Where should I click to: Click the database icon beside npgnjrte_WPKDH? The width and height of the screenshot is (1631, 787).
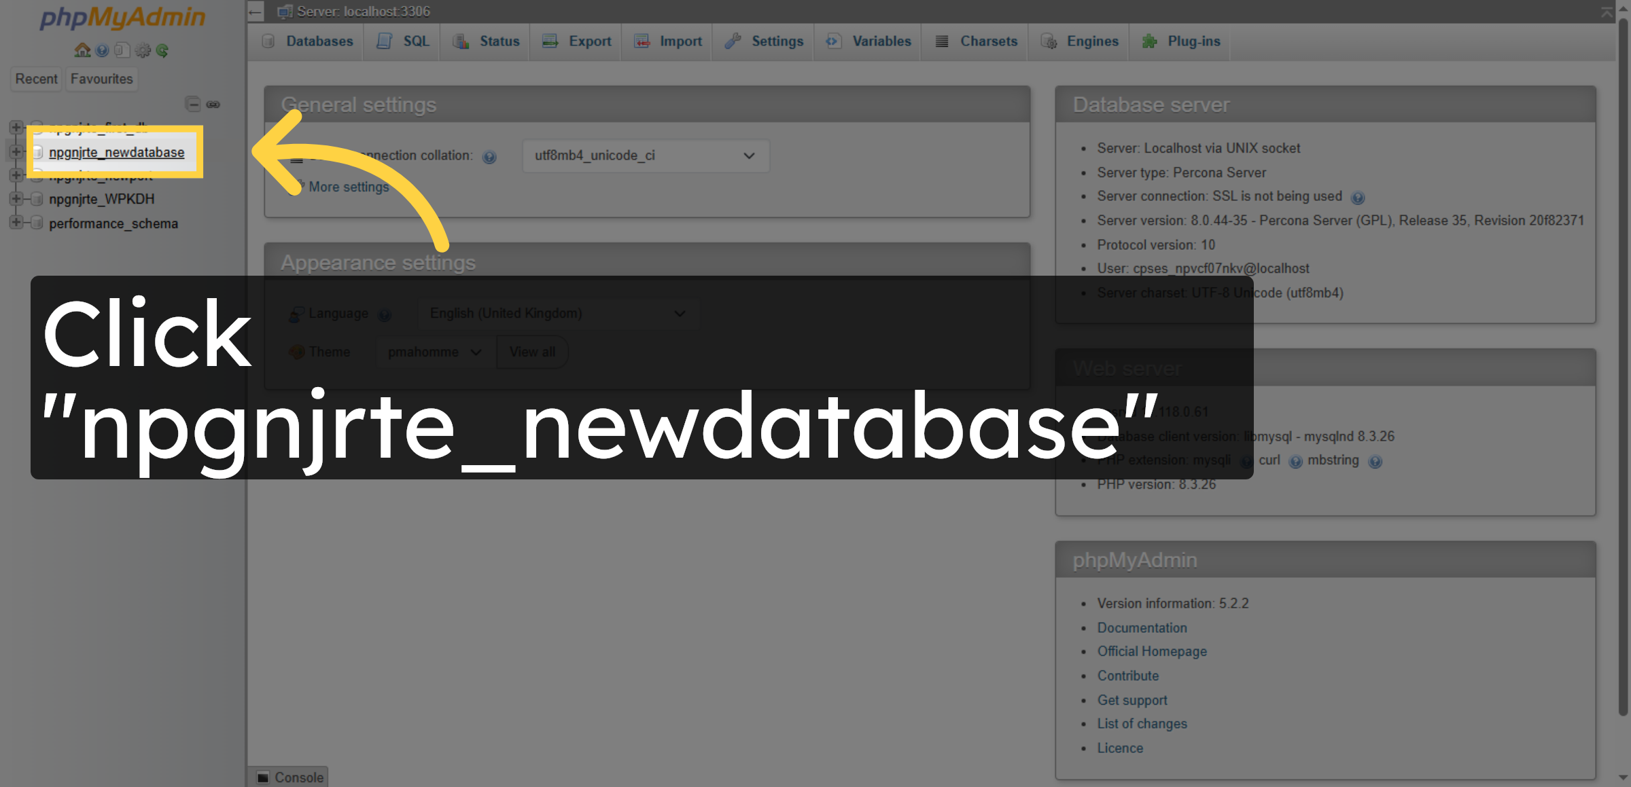point(36,199)
